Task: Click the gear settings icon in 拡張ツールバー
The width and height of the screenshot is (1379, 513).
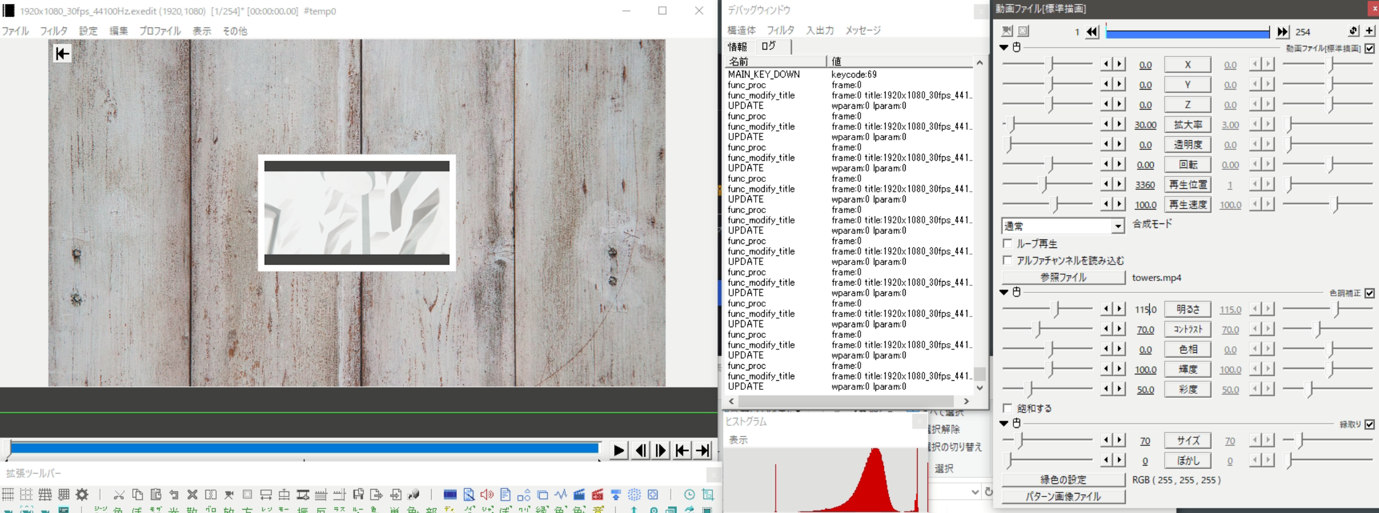Action: pyautogui.click(x=82, y=494)
